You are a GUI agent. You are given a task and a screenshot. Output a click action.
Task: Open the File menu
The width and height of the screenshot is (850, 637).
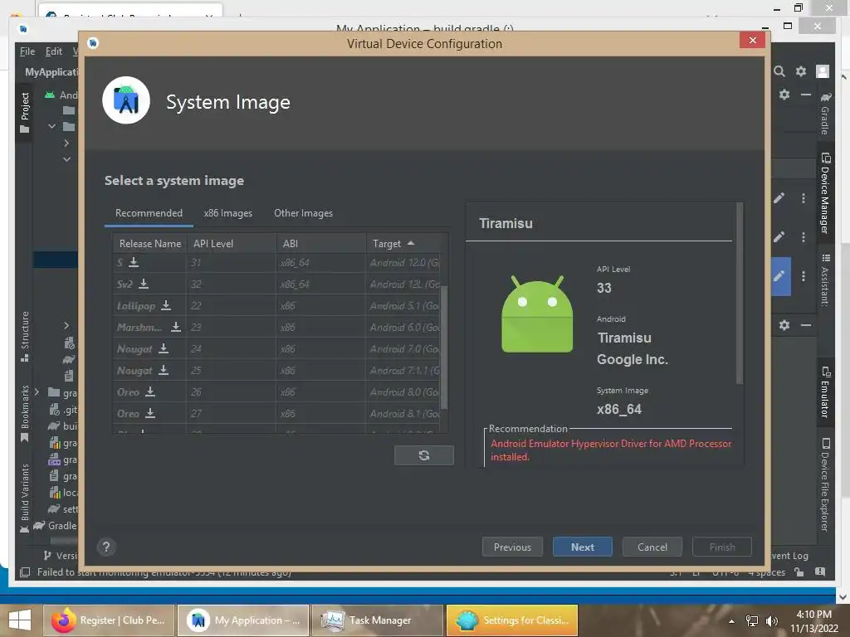(27, 51)
